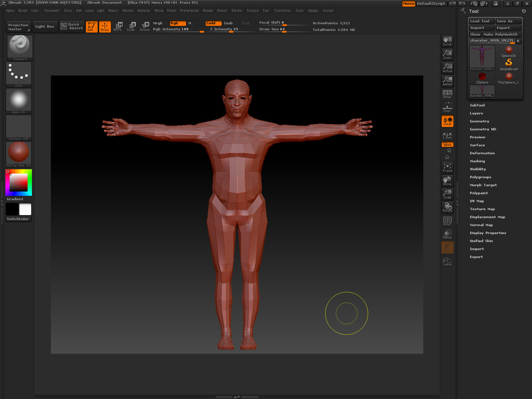Pick a color in the color picker
Image resolution: width=532 pixels, height=399 pixels.
click(x=19, y=183)
